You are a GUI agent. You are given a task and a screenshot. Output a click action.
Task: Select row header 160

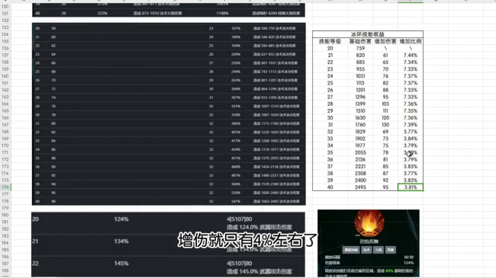(5, 76)
